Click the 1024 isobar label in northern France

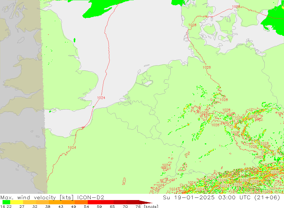click(x=72, y=148)
